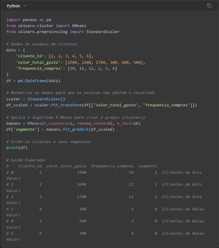Open the Python language dropdown

point(17,6)
